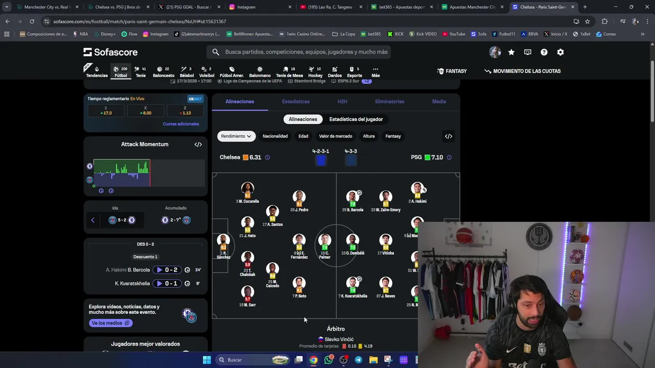The image size is (655, 368).
Task: Select the Valor de mercado filter
Action: [x=336, y=136]
